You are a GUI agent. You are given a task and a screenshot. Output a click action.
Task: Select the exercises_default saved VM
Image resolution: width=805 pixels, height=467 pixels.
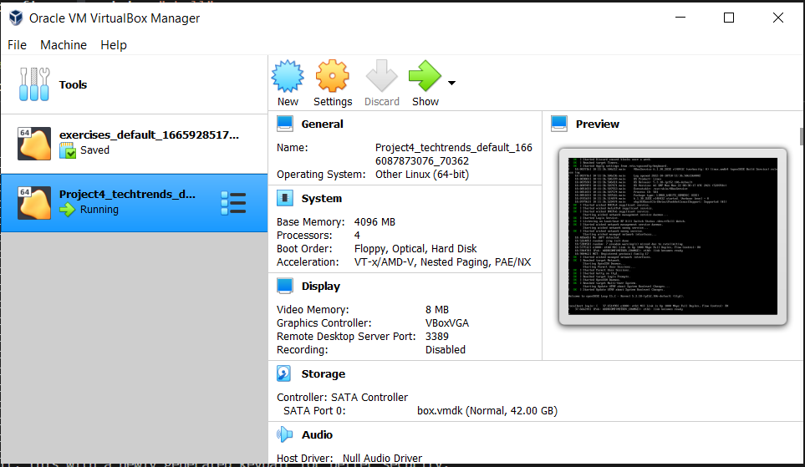click(134, 144)
